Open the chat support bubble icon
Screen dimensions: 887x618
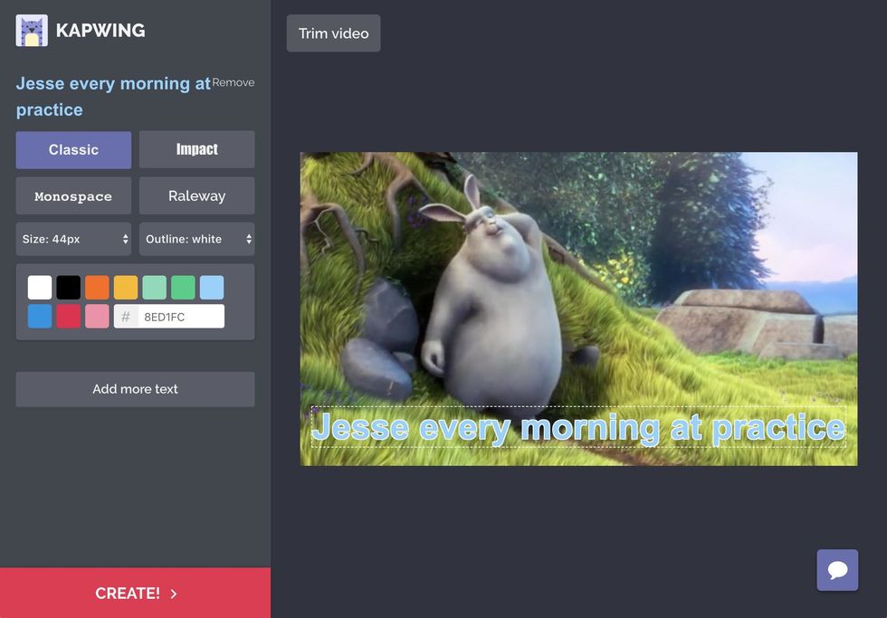pyautogui.click(x=837, y=570)
